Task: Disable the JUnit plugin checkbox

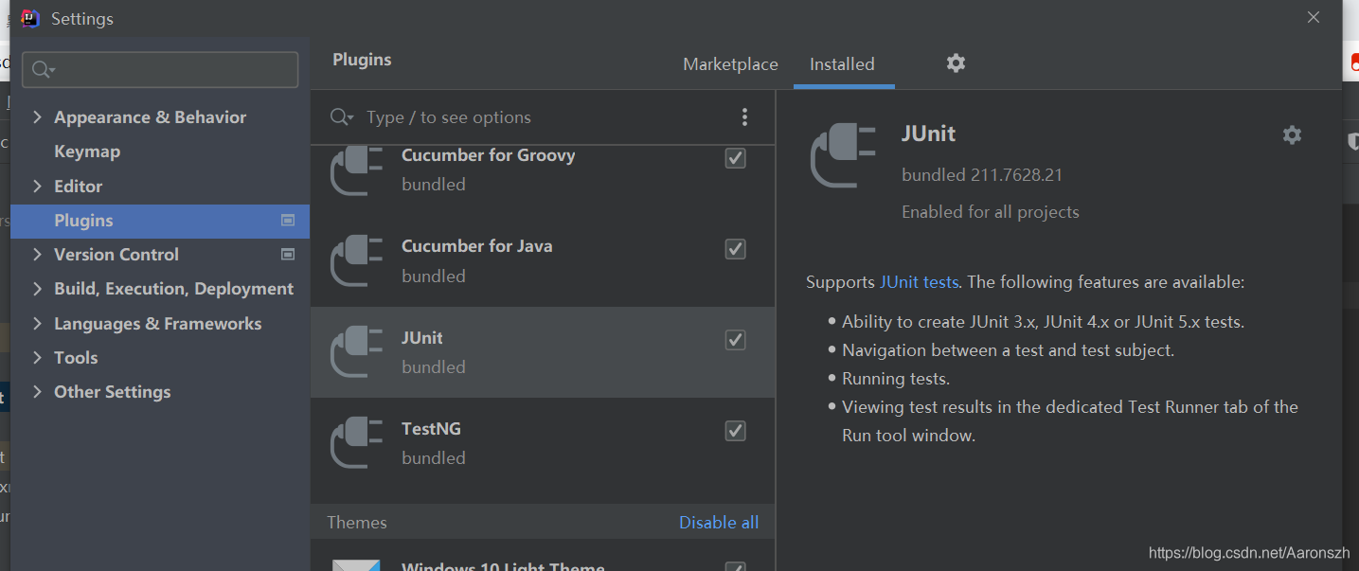Action: point(735,340)
